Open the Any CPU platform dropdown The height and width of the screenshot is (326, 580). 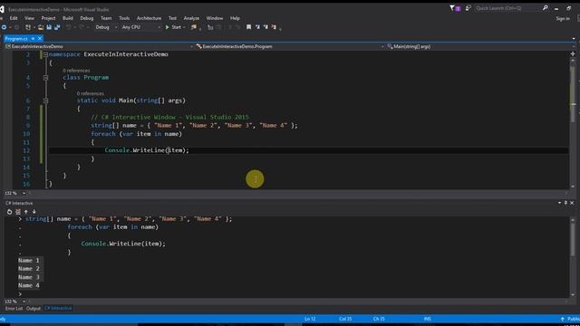(140, 27)
